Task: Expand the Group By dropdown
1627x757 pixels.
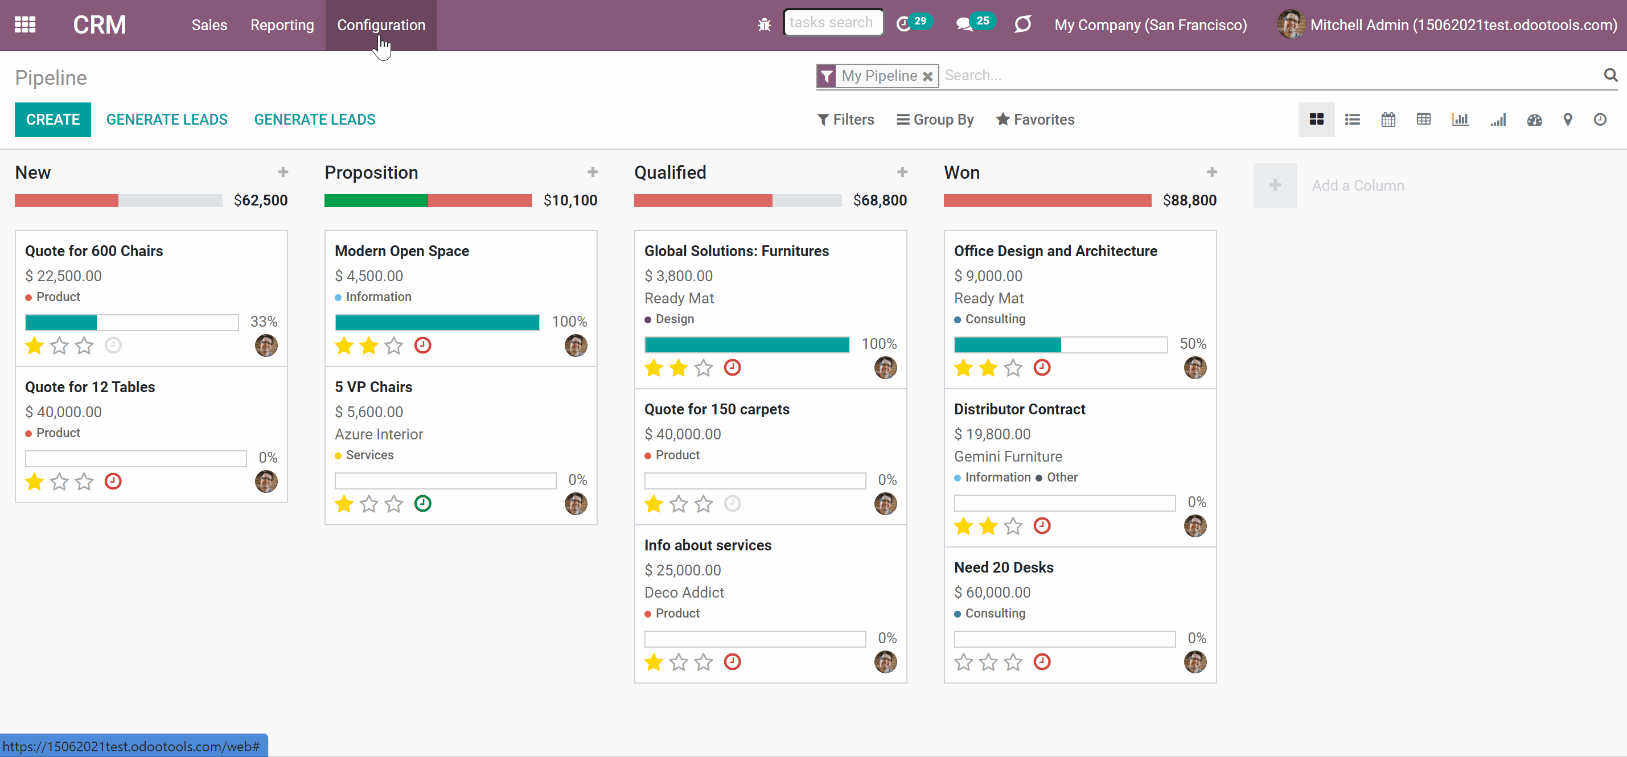Action: (935, 120)
